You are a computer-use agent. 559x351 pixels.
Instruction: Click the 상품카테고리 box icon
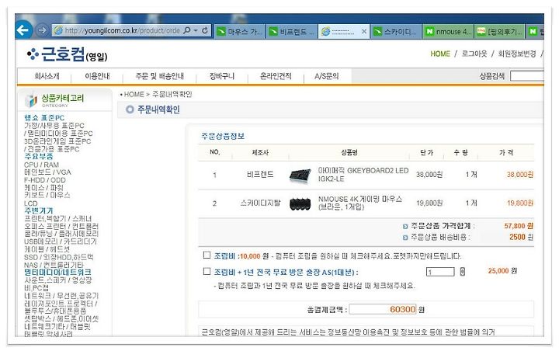(30, 101)
